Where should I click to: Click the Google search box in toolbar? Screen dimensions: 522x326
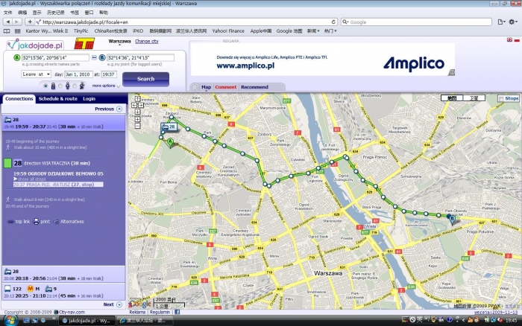(x=416, y=22)
